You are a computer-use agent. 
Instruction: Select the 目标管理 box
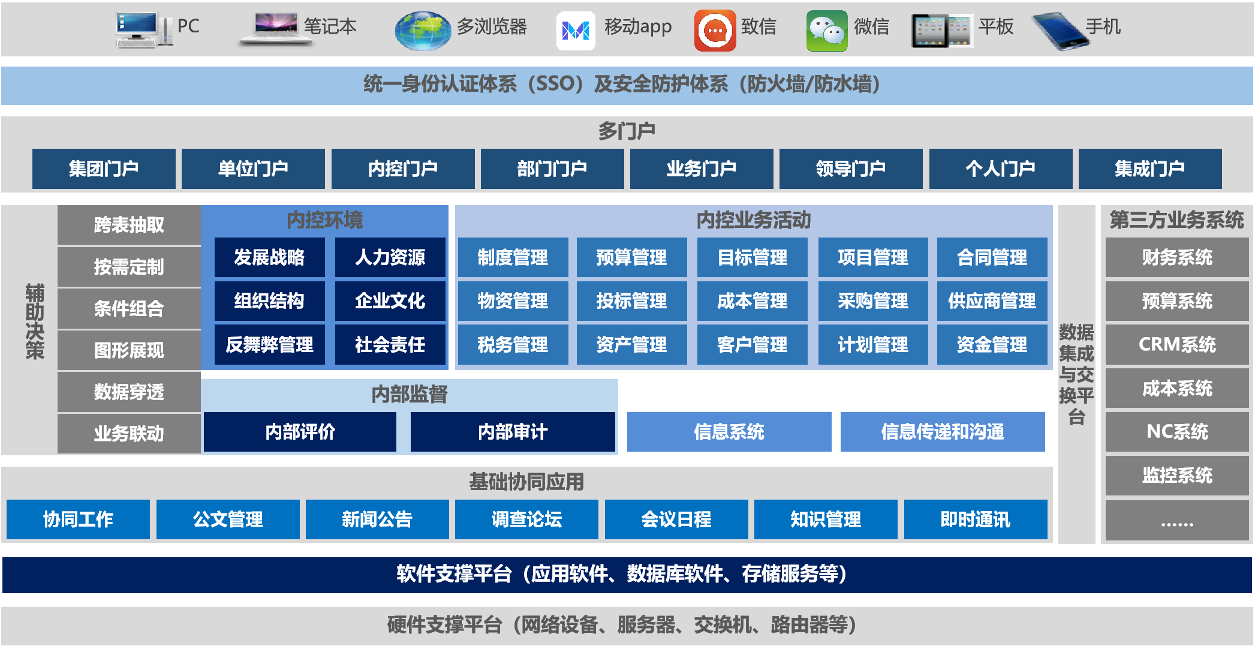tap(753, 257)
